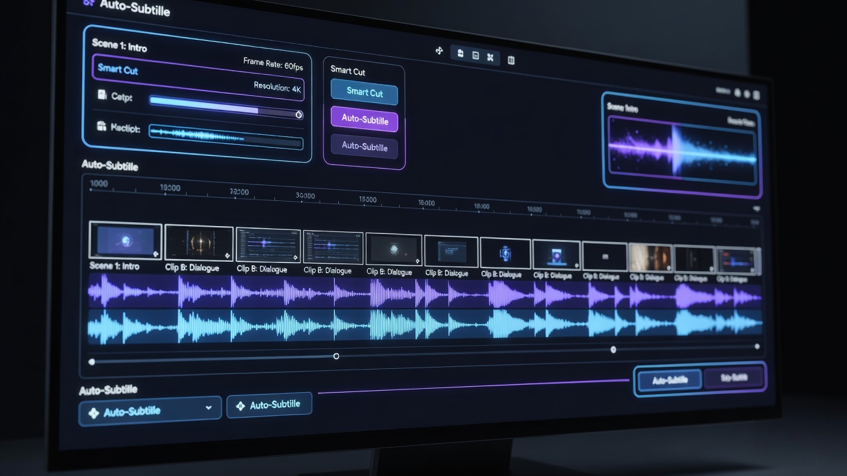This screenshot has height=476, width=847.
Task: Click the app logo beside the Auto-Subtitle title
Action: [x=89, y=3]
